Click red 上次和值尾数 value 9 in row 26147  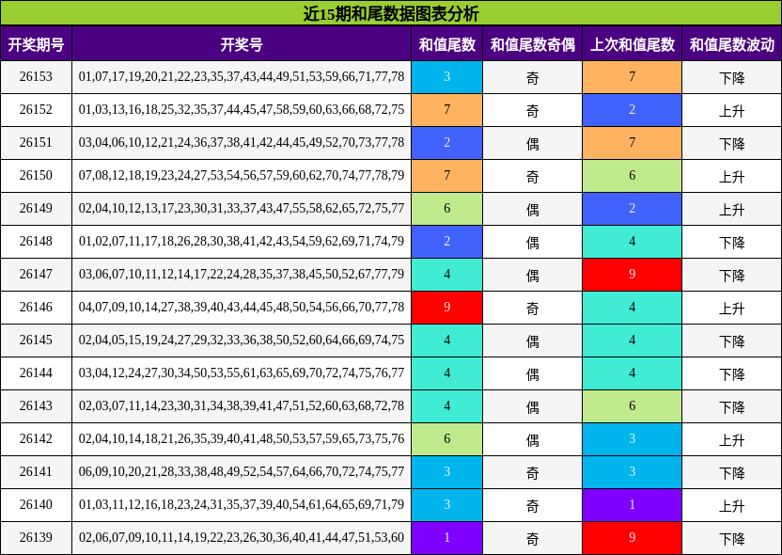click(632, 275)
